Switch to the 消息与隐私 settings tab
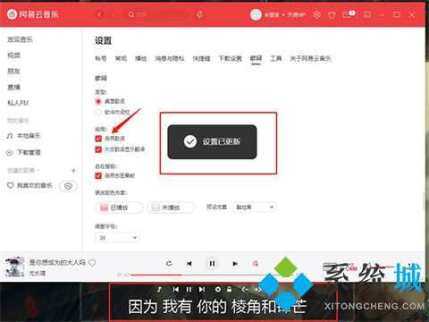The image size is (429, 322). (170, 58)
